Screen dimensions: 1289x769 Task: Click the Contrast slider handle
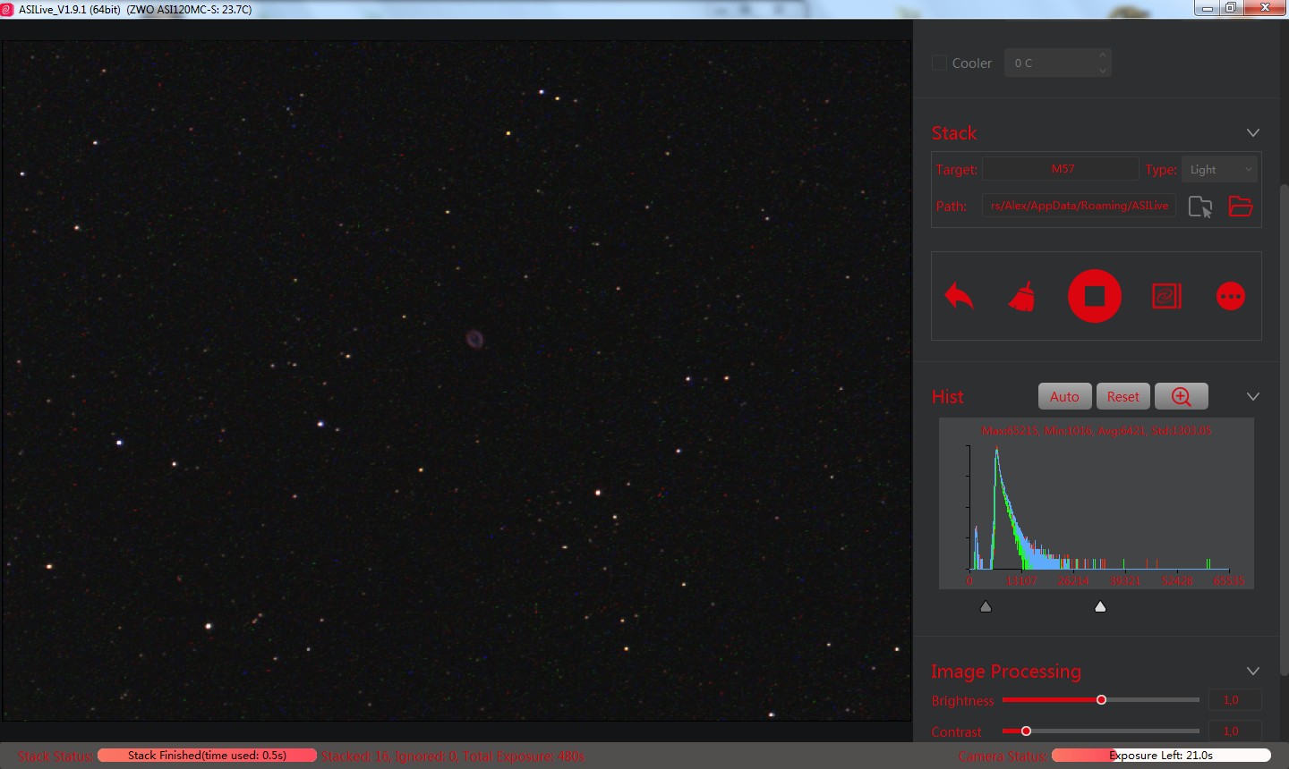point(1026,731)
